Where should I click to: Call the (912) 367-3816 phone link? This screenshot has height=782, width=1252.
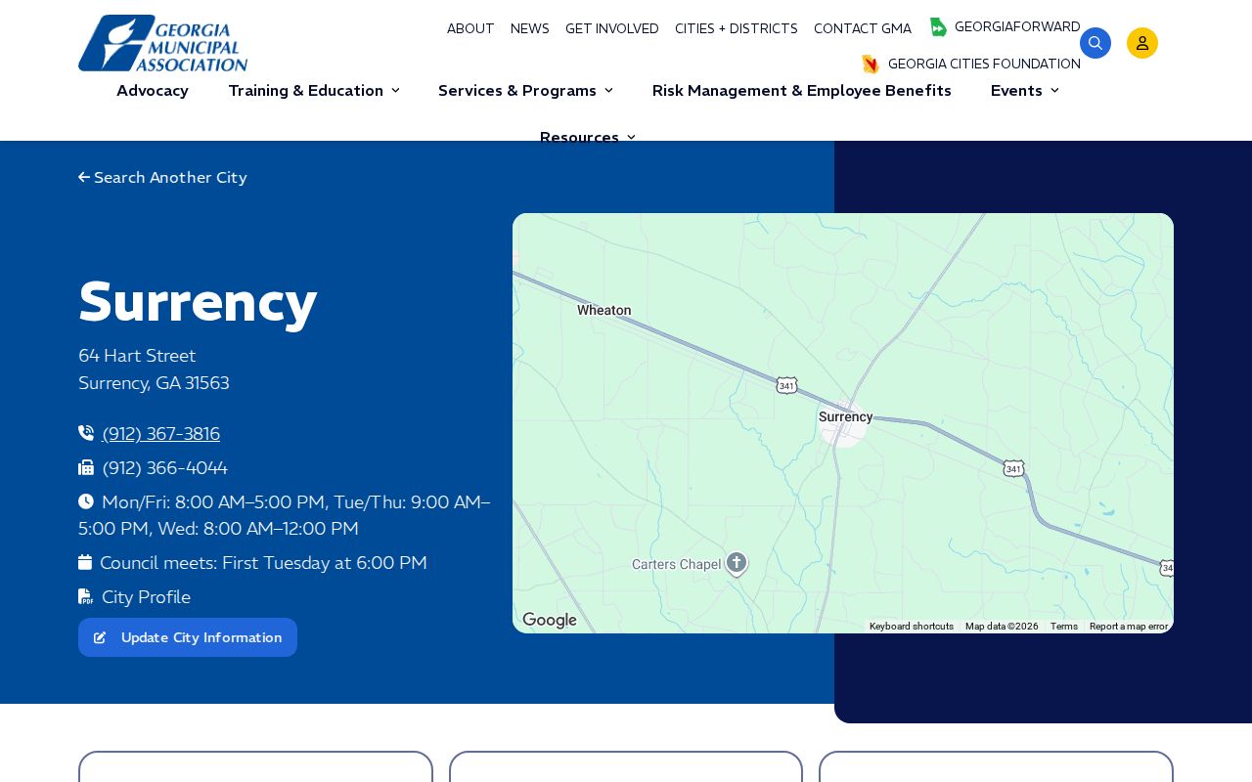click(x=161, y=434)
